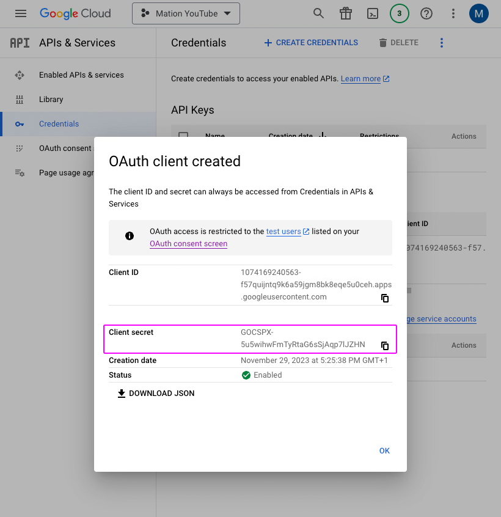The image size is (501, 517).
Task: Sort by Creation date arrow
Action: click(x=323, y=134)
